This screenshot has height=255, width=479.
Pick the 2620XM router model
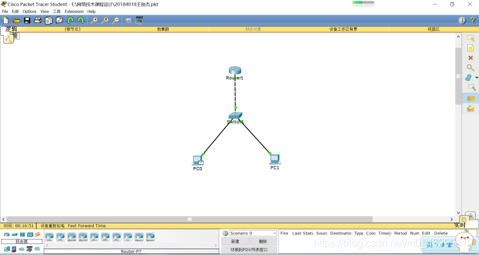tap(72, 237)
